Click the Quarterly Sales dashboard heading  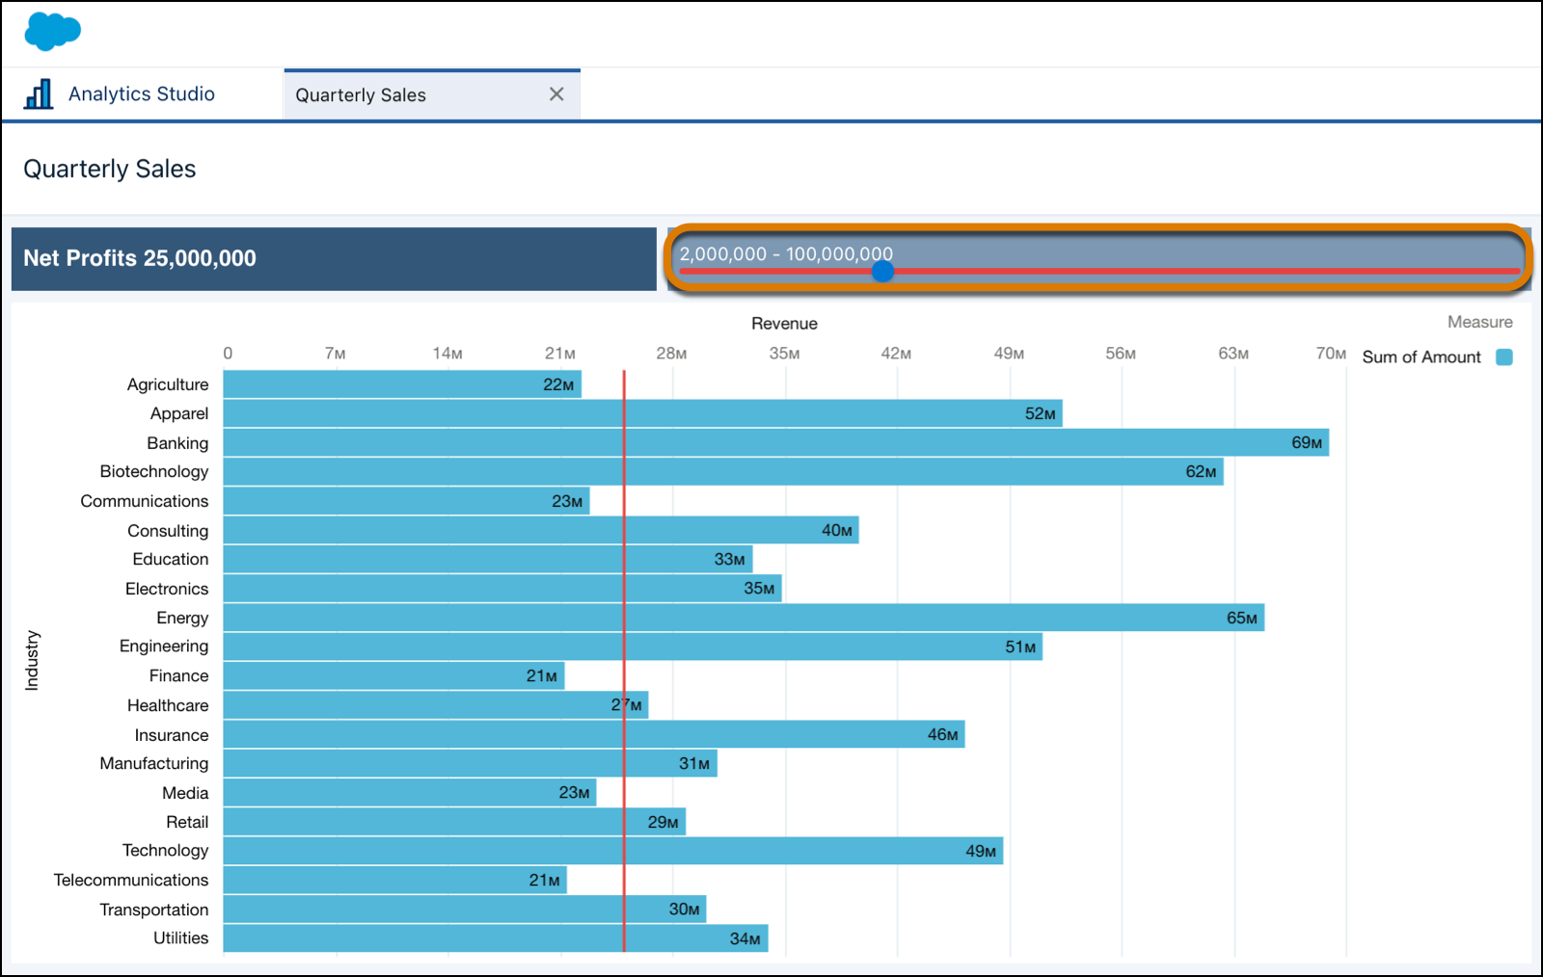110,169
